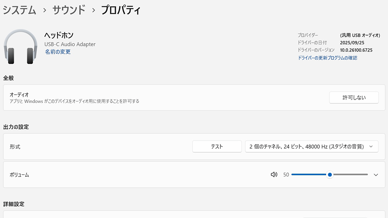Click the chevron between システム and サウンド
Viewport: 388px width, 218px height.
[44, 10]
